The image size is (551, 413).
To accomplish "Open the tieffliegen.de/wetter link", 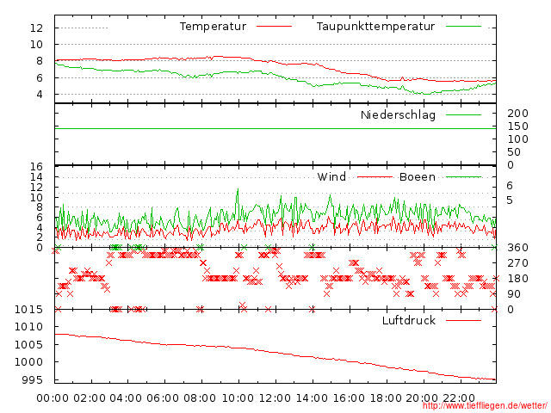I will [x=485, y=405].
